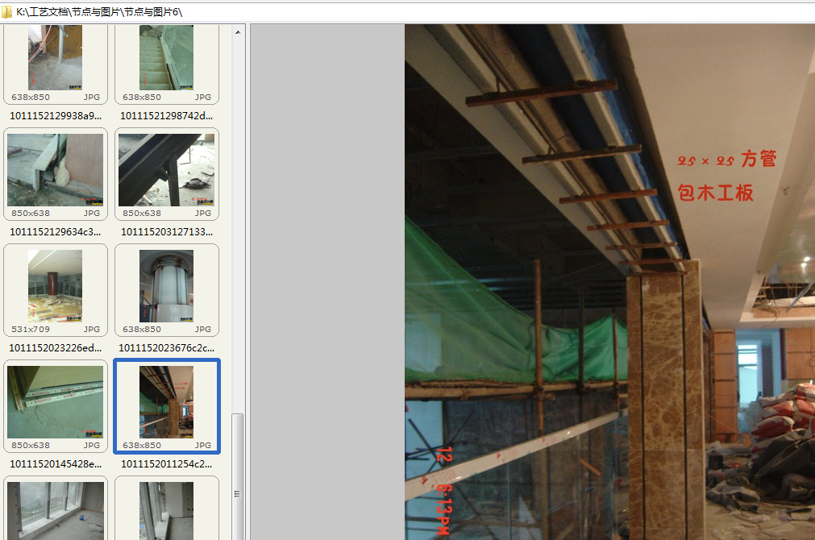Screen dimensions: 815x540
Task: Click file name 10111521298742d...
Action: (x=167, y=116)
